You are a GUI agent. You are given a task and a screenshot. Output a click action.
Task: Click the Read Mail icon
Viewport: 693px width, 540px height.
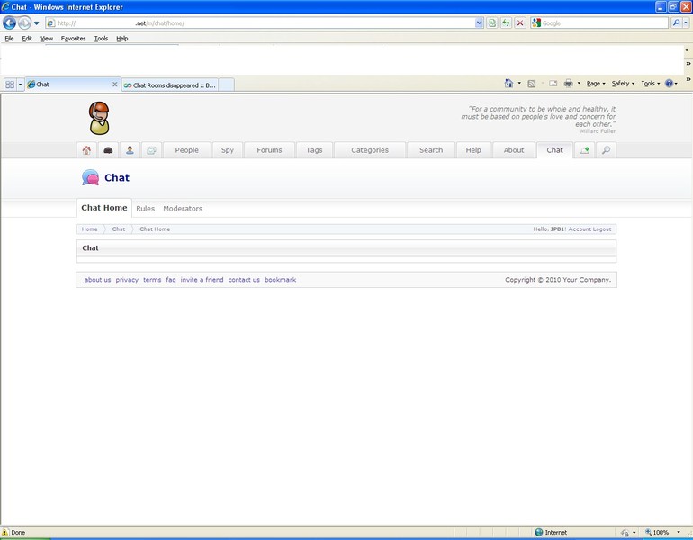click(553, 83)
